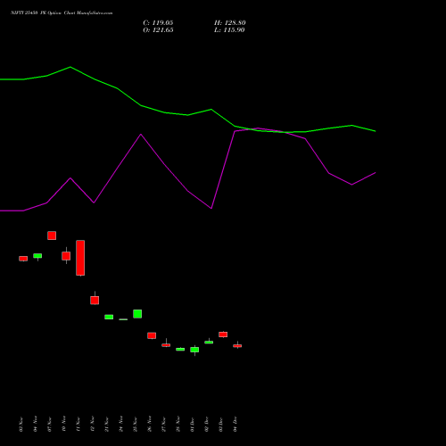Click the green candlestick for 01 Dec
The image size is (446, 446).
[194, 350]
